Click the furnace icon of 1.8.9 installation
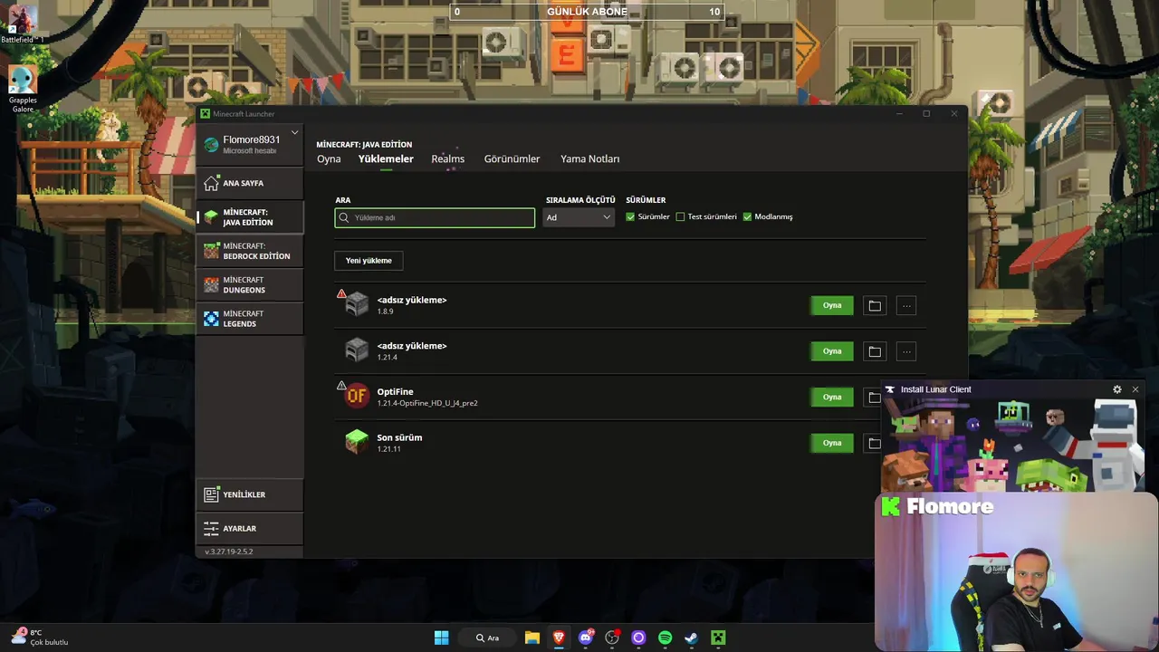This screenshot has width=1159, height=652. coord(357,304)
